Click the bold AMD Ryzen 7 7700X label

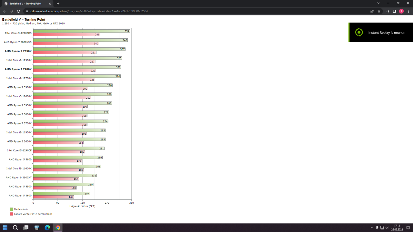click(18, 69)
